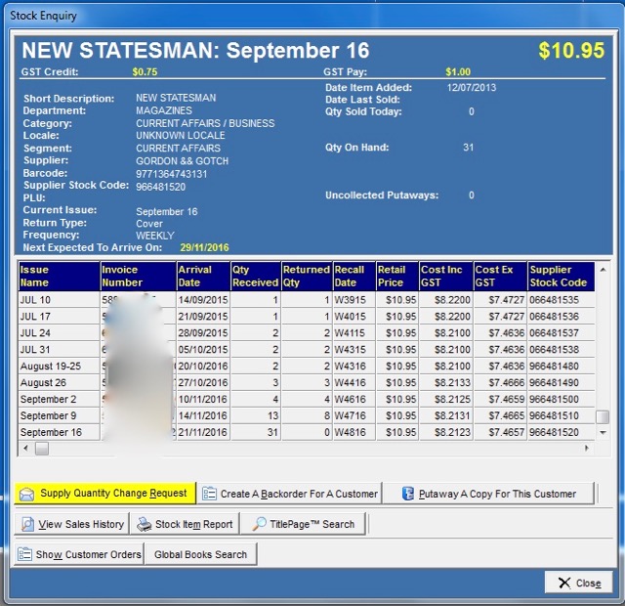Image resolution: width=625 pixels, height=606 pixels.
Task: Click the table's vertical scrollbar down arrow
Action: click(604, 432)
